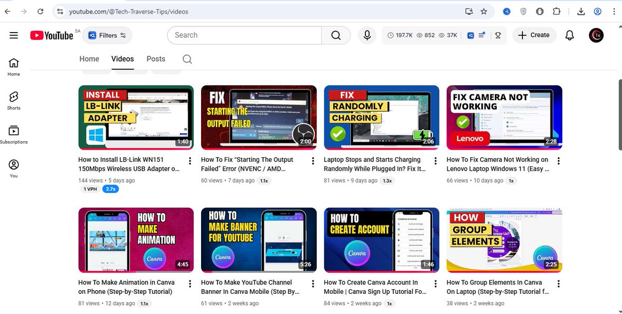Click the install app icon in the address bar
Viewport: 622px width, 314px height.
(470, 11)
